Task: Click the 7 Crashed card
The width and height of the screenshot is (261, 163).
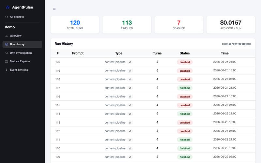Action: pyautogui.click(x=179, y=25)
